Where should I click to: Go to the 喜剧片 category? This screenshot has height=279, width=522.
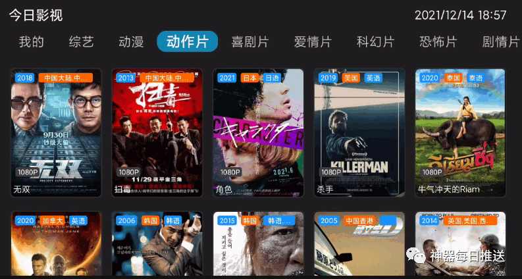click(250, 42)
